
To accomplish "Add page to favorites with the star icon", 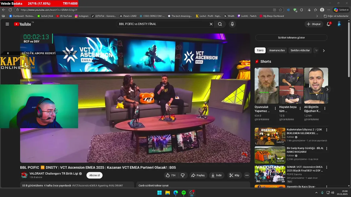I will pyautogui.click(x=281, y=10).
